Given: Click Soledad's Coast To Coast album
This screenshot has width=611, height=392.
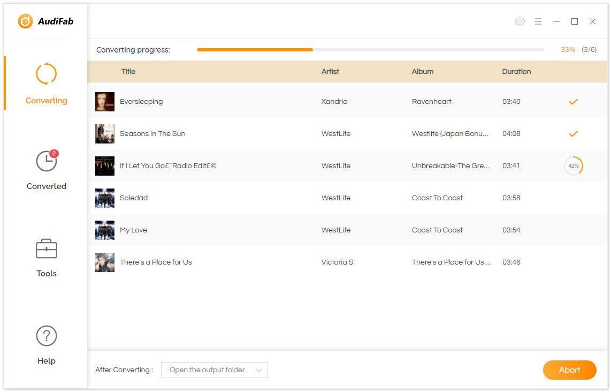Looking at the screenshot, I should [x=437, y=198].
